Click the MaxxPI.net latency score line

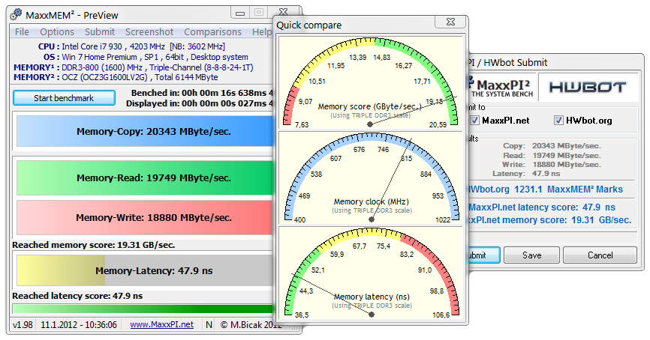pyautogui.click(x=542, y=207)
